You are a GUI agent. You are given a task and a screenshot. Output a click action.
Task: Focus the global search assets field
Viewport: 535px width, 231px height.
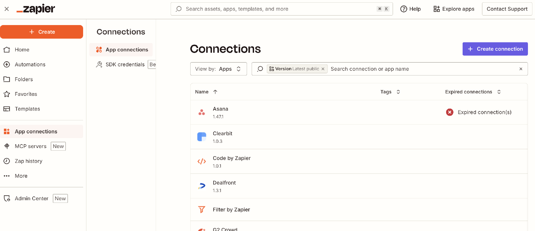point(282,9)
